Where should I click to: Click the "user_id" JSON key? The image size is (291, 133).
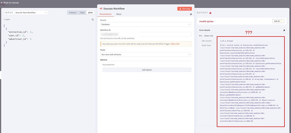click(15, 35)
